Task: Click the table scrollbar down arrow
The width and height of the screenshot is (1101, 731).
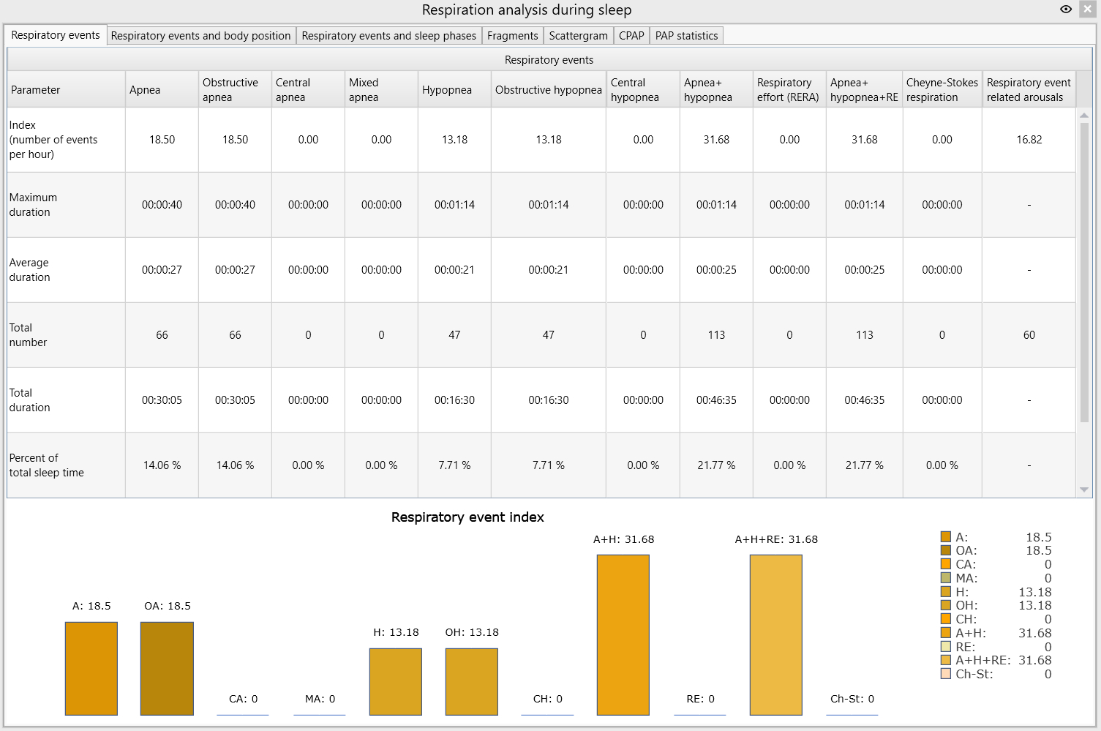Action: coord(1084,490)
